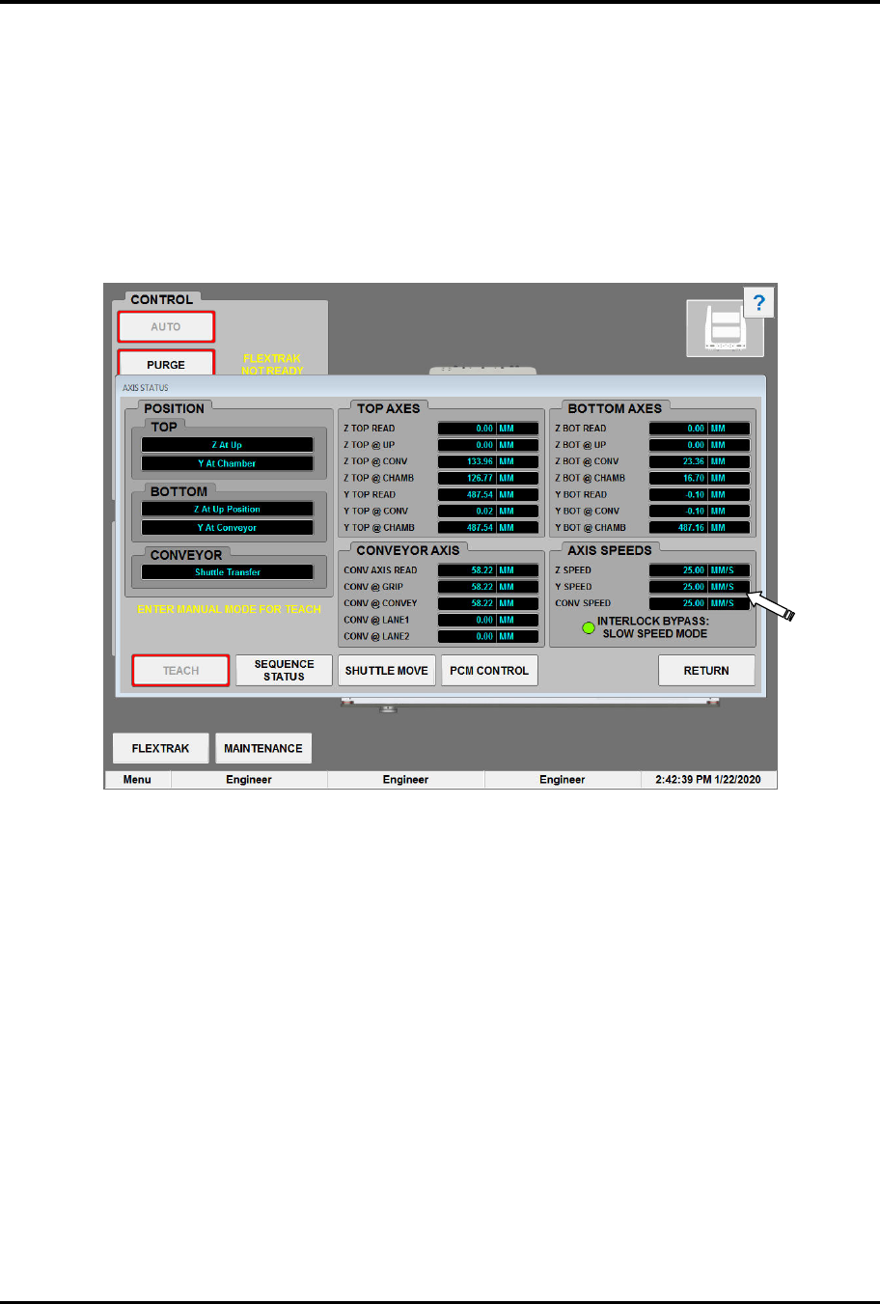Select the Y SPEED value field
This screenshot has height=1304, width=880.
click(x=700, y=587)
